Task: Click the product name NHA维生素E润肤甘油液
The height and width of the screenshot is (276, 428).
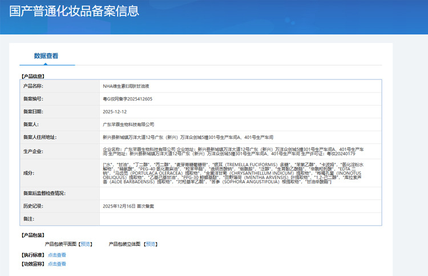Action: pyautogui.click(x=126, y=86)
